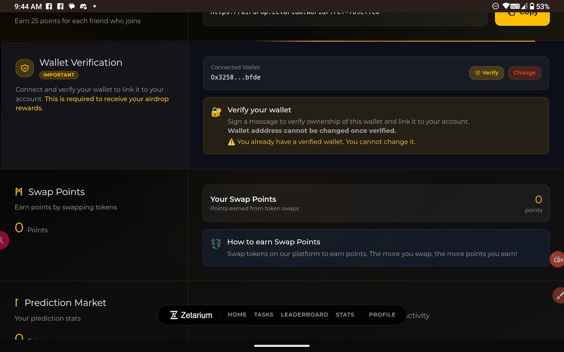Tap the 9:44 AM clock
564x352 pixels.
point(28,7)
